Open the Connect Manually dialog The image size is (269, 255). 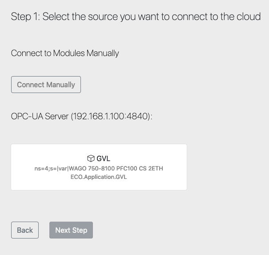[x=46, y=85]
